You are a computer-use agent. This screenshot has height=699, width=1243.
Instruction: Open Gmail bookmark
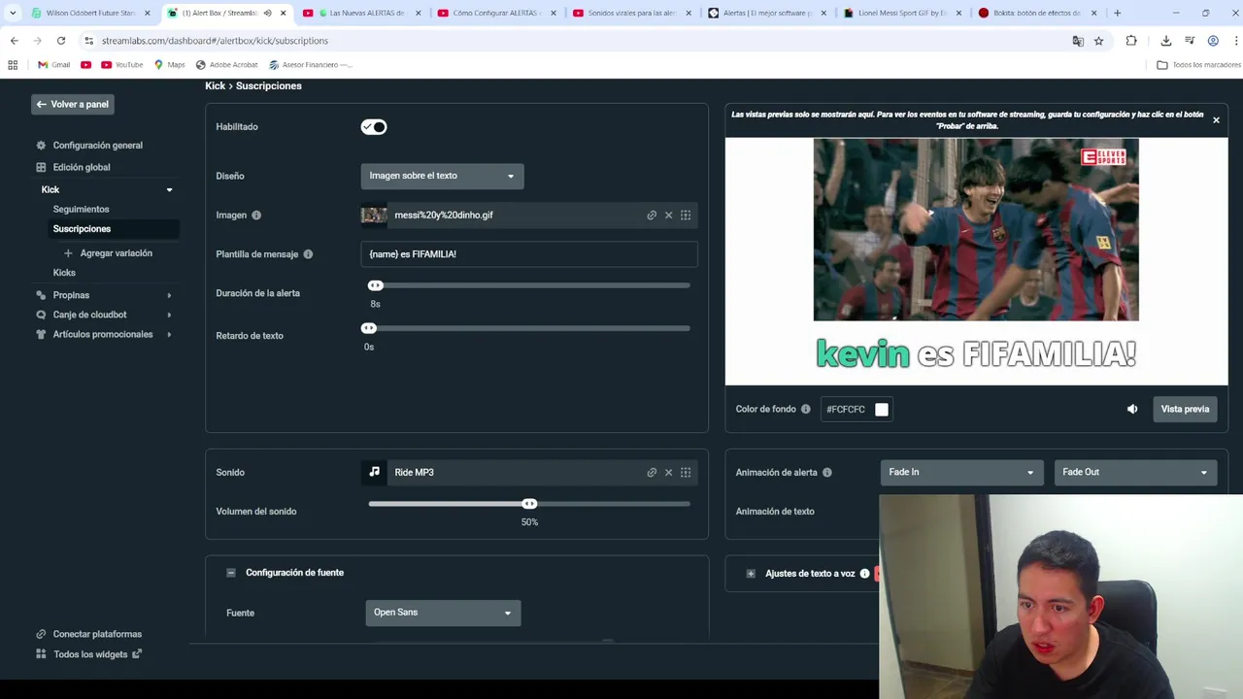[x=53, y=65]
